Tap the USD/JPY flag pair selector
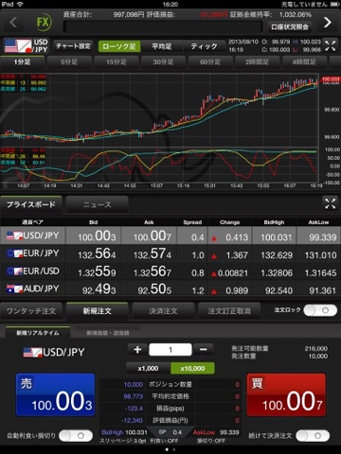341x454 pixels. pyautogui.click(x=27, y=46)
